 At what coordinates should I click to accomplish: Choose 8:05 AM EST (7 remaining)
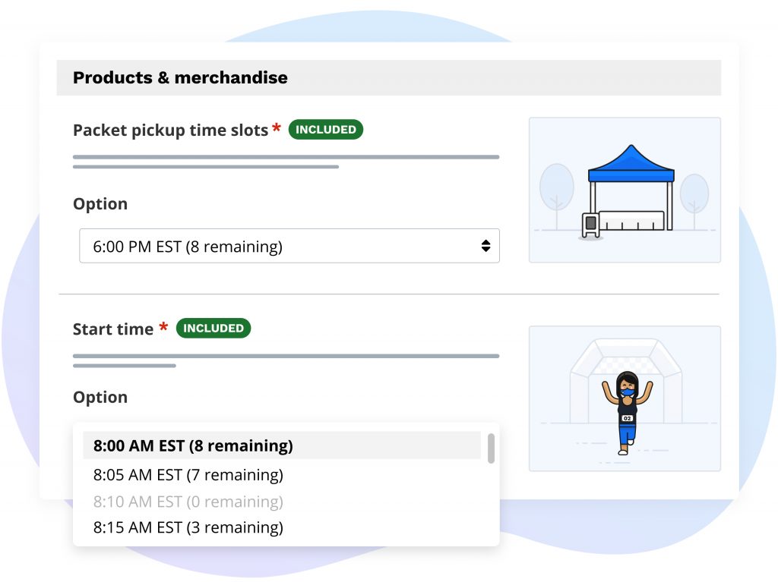point(188,475)
